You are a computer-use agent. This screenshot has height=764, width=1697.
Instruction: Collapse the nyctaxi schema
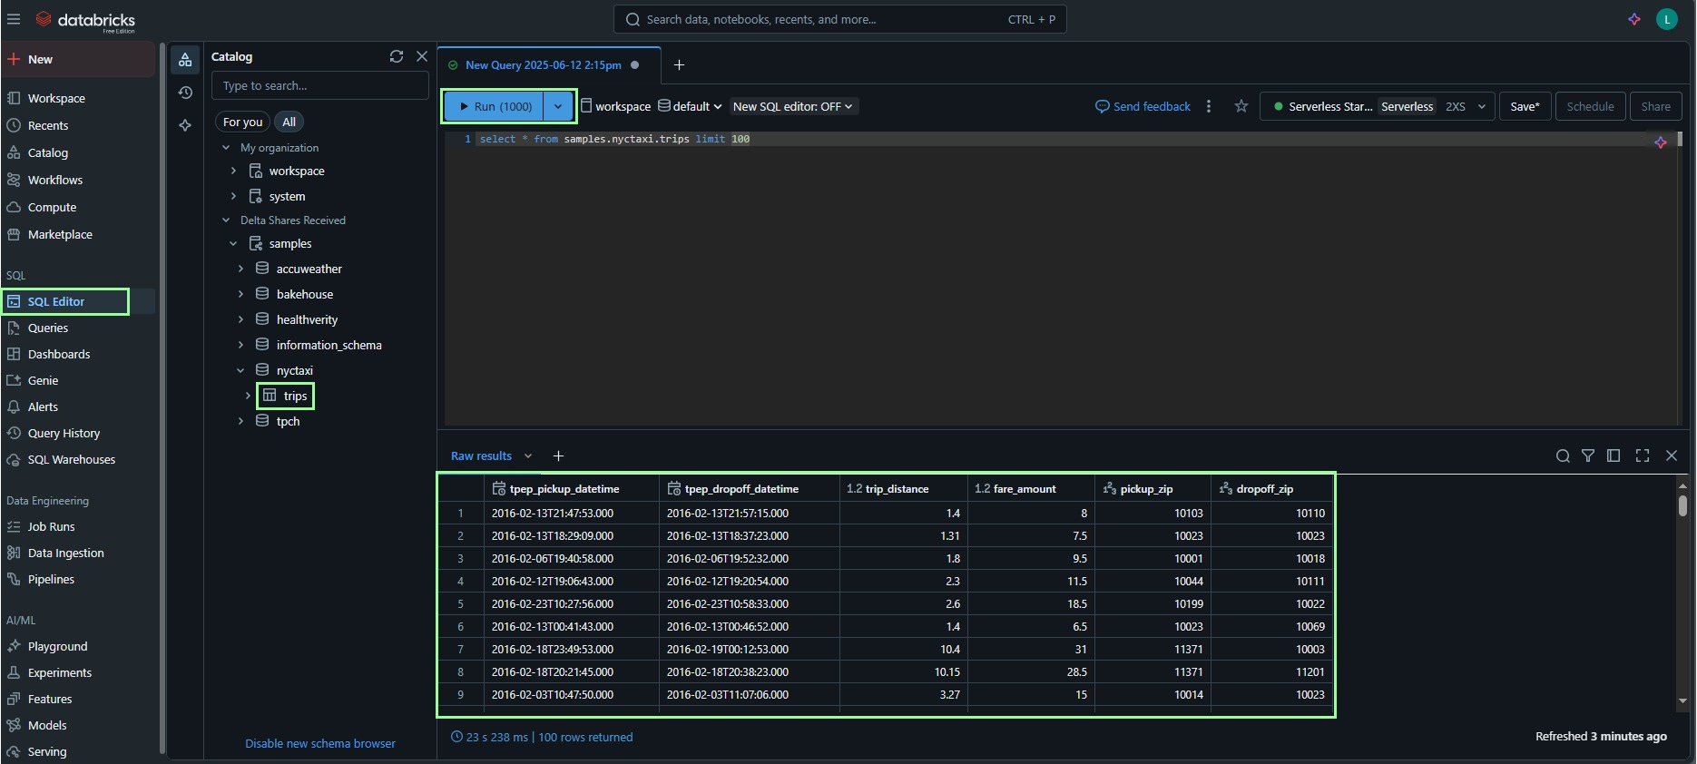coord(240,370)
